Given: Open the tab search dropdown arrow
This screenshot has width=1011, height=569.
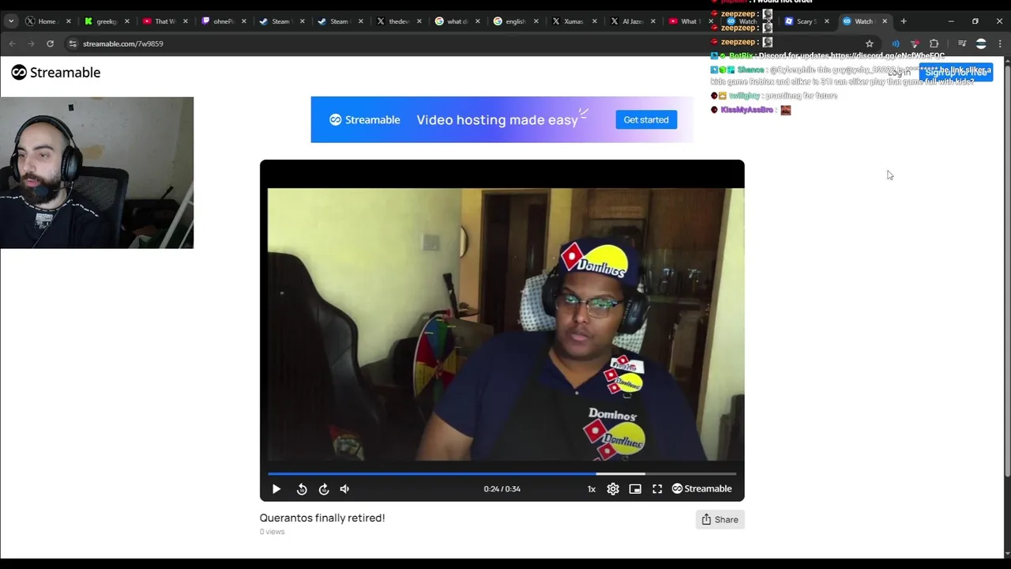Looking at the screenshot, I should 11,21.
